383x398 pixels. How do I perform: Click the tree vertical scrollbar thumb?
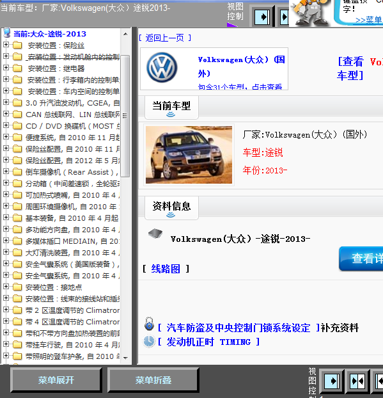[x=125, y=116]
